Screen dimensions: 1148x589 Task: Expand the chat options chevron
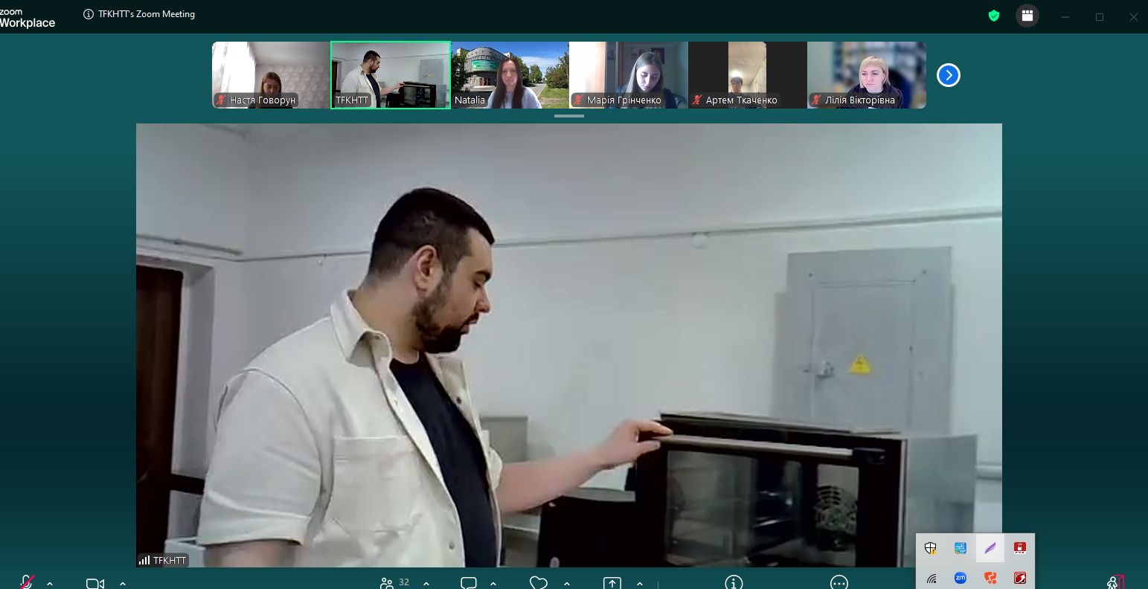pos(493,584)
